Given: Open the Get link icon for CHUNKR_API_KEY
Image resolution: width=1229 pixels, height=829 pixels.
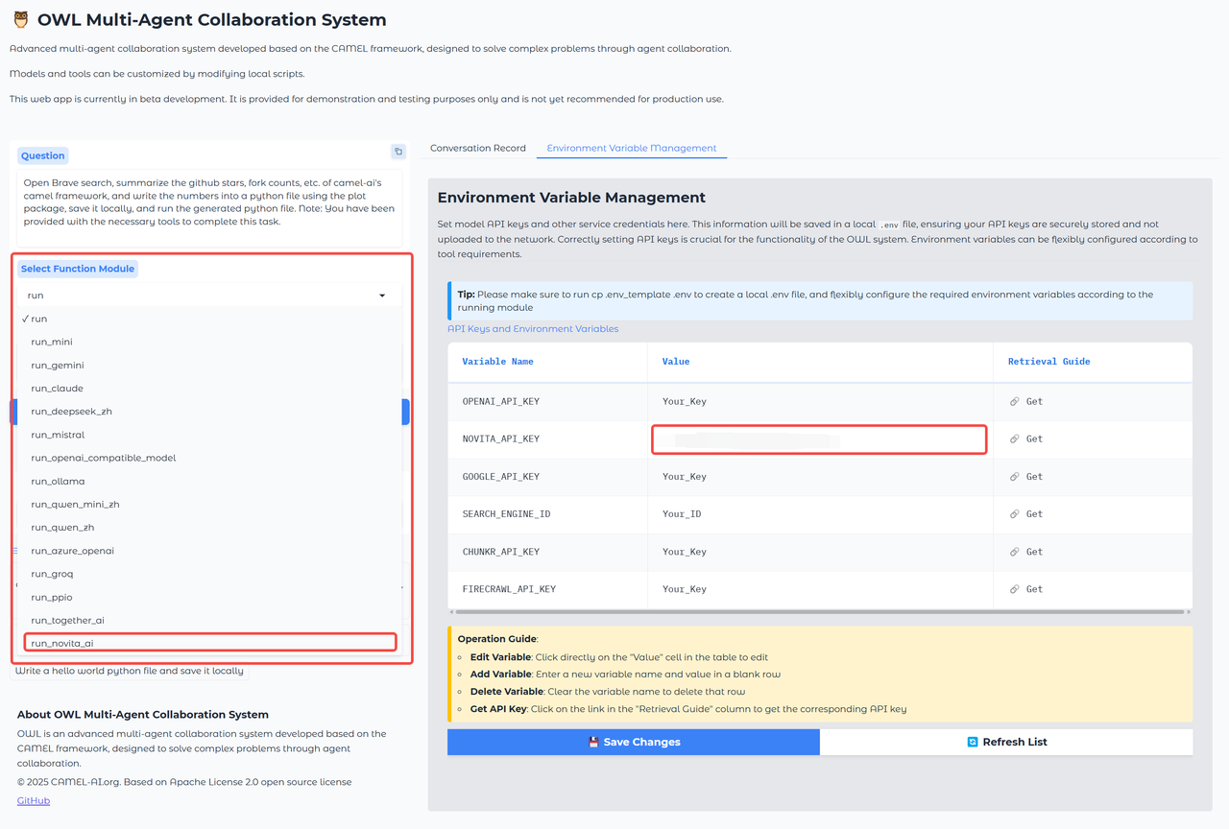Looking at the screenshot, I should coord(1015,552).
